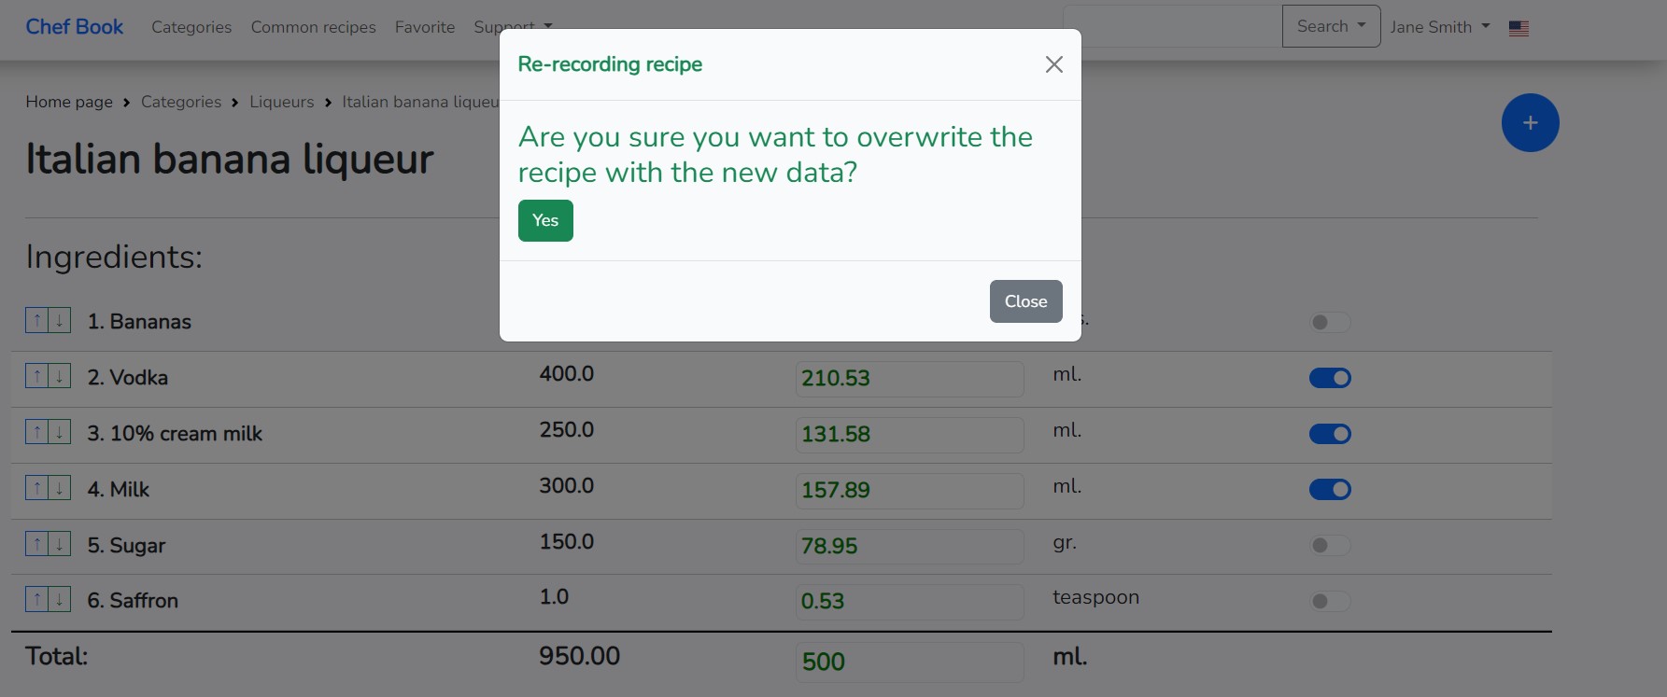Go to Common recipes in navbar

click(313, 27)
